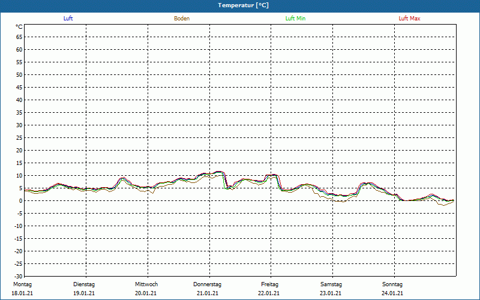This screenshot has height=300, width=480.
Task: Click the '20.01.21' date label
Action: 146,293
